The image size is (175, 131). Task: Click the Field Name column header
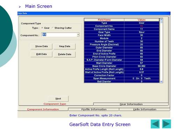[104, 20]
